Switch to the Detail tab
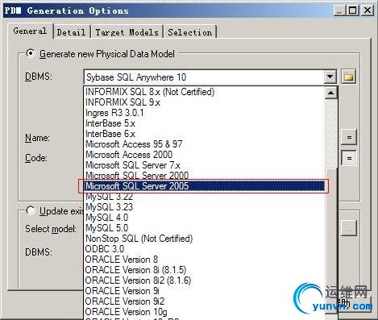Viewport: 378px width, 320px height. [x=71, y=32]
